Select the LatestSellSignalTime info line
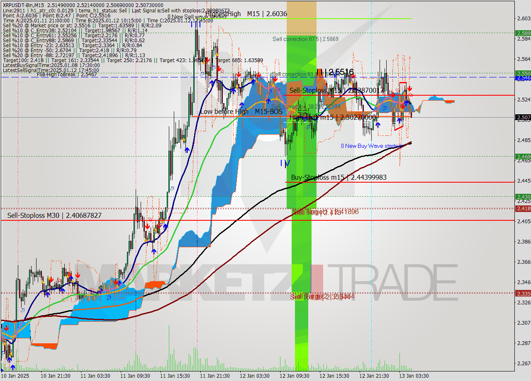This screenshot has width=531, height=381. pos(51,70)
